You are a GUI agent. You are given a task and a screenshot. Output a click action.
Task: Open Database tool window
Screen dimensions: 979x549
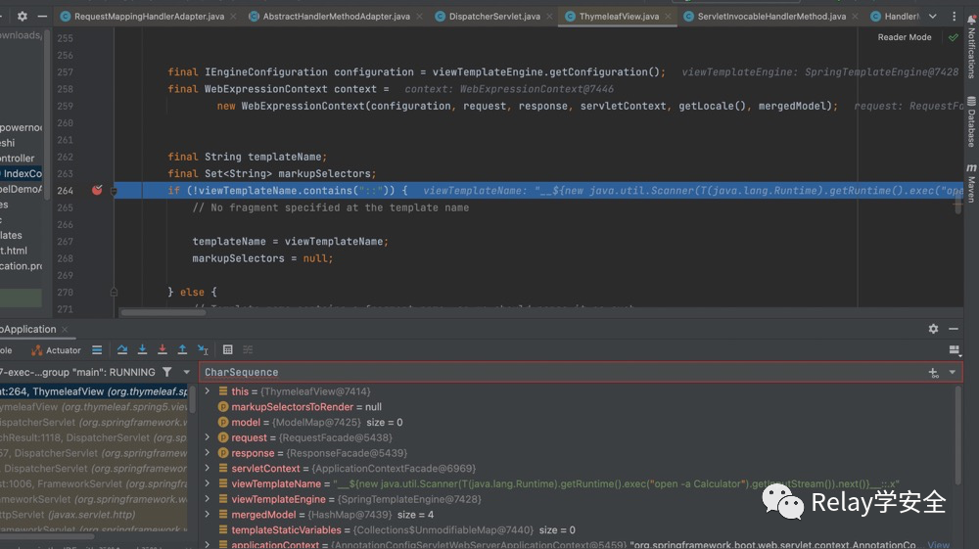coord(971,121)
